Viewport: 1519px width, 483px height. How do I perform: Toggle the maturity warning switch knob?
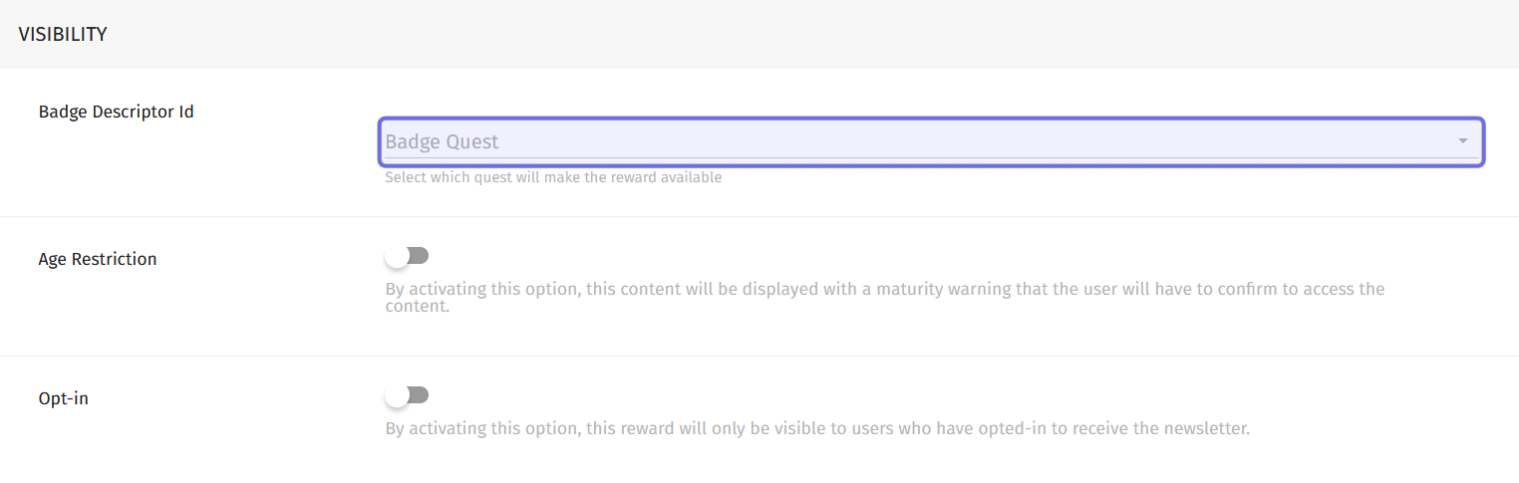398,257
